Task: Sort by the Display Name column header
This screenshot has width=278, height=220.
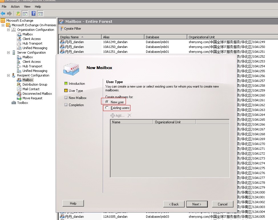Action: [80, 37]
